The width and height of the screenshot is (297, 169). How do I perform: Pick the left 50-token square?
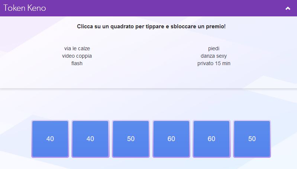point(131,139)
